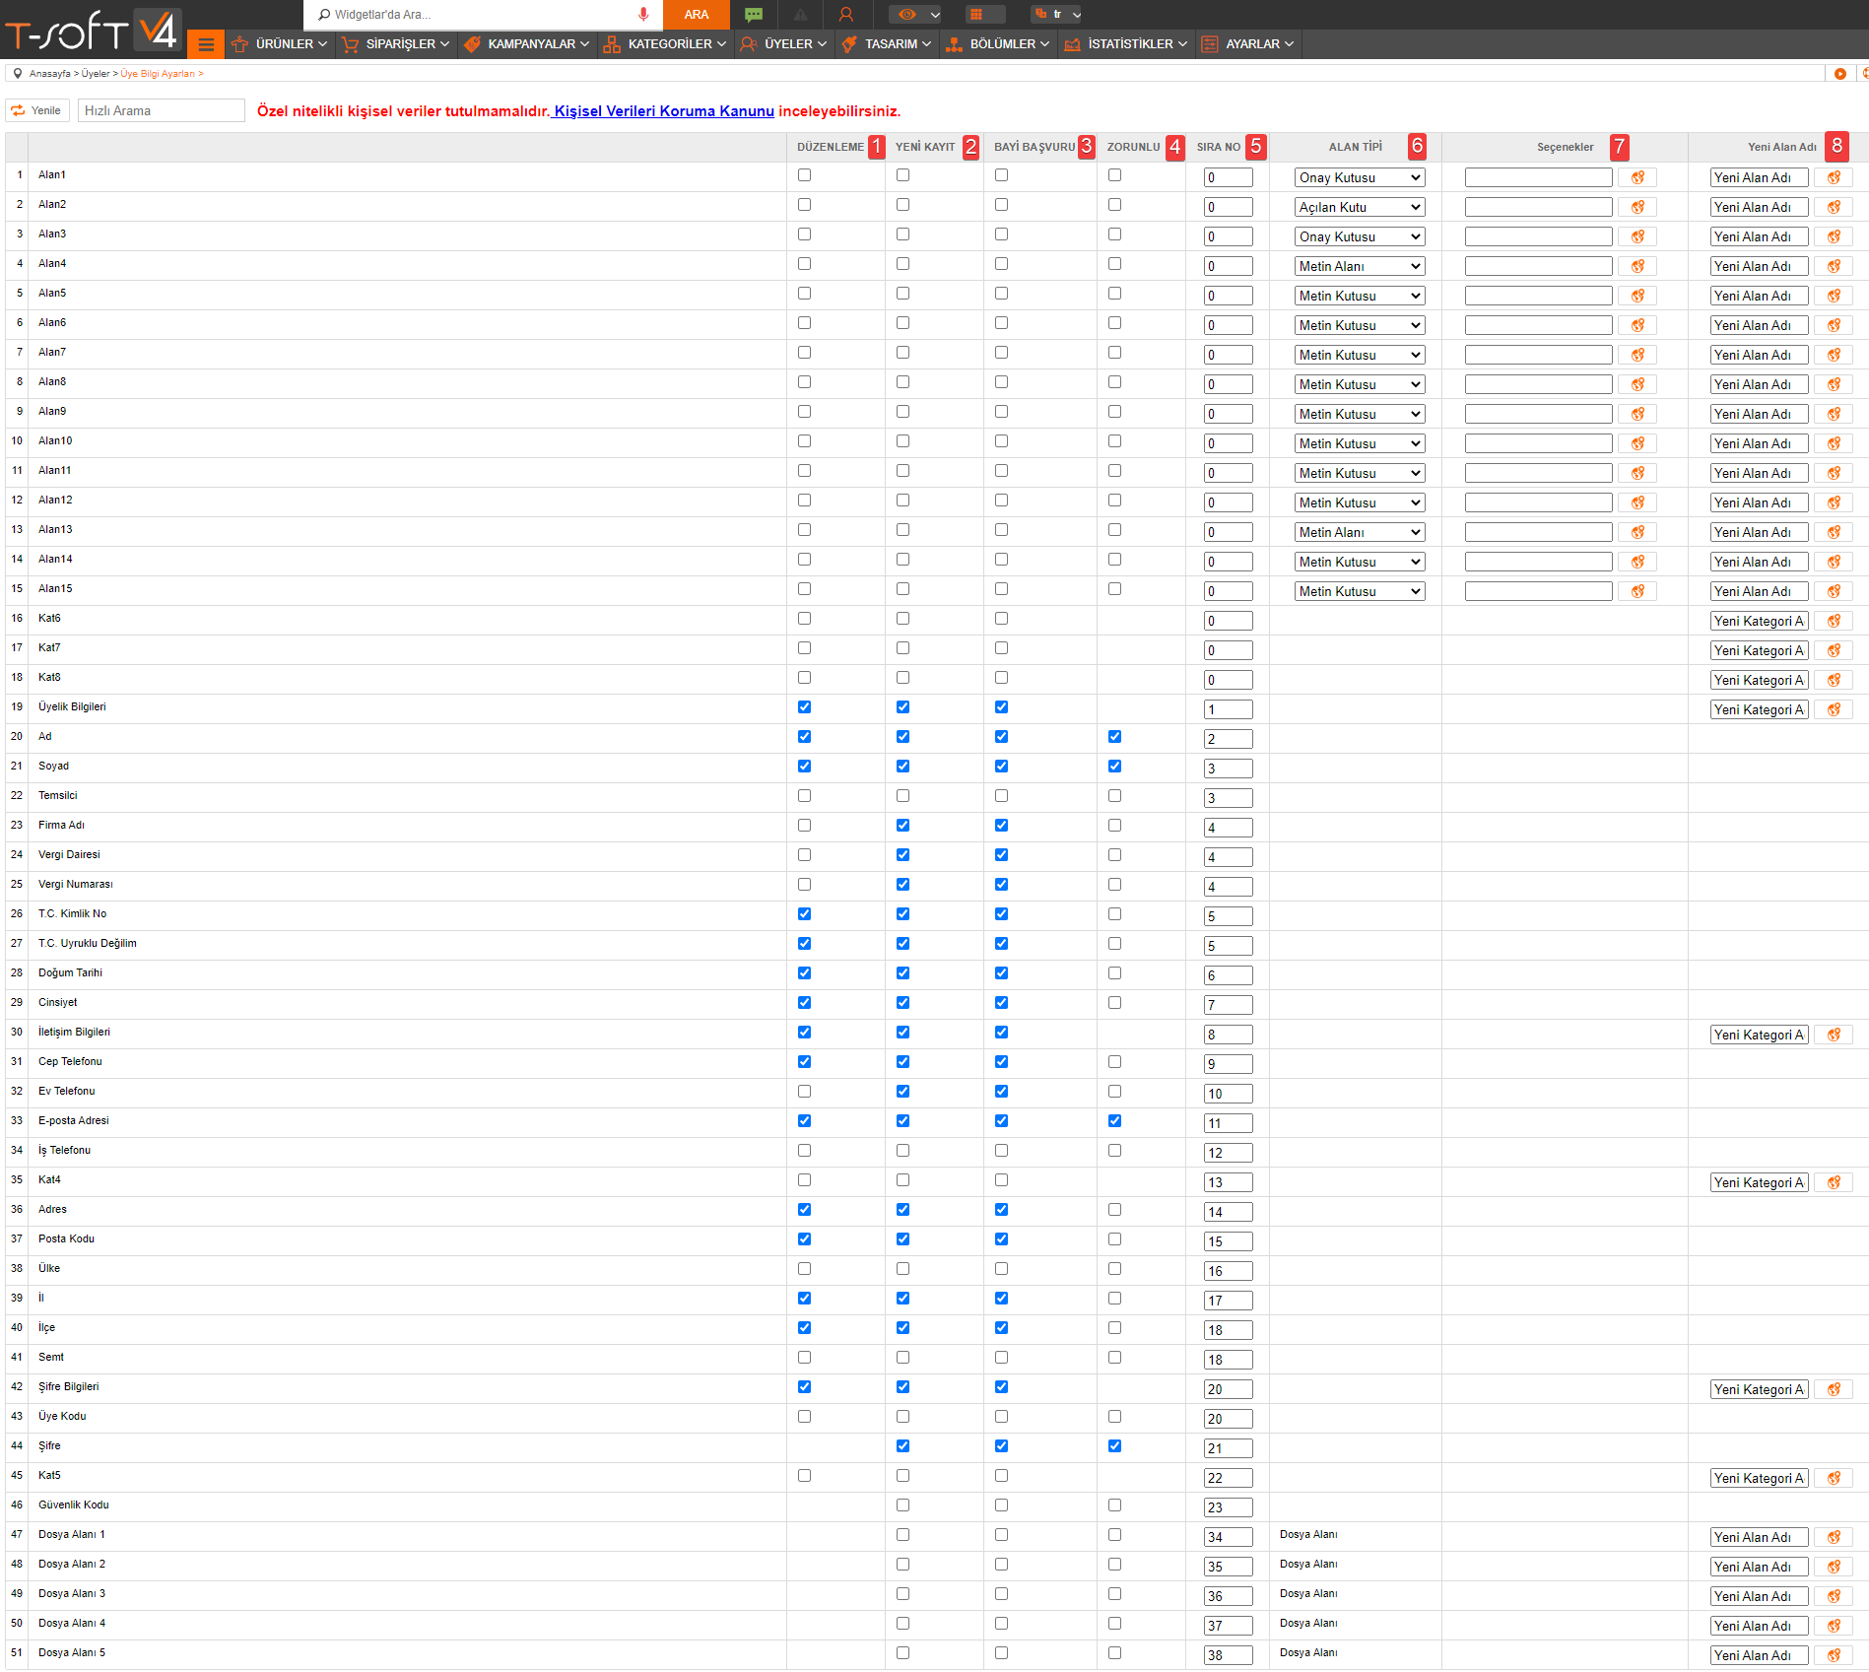Click save icon for Kat6 Yeni Kategori Adı
Viewport: 1869px width, 1672px height.
1834,621
